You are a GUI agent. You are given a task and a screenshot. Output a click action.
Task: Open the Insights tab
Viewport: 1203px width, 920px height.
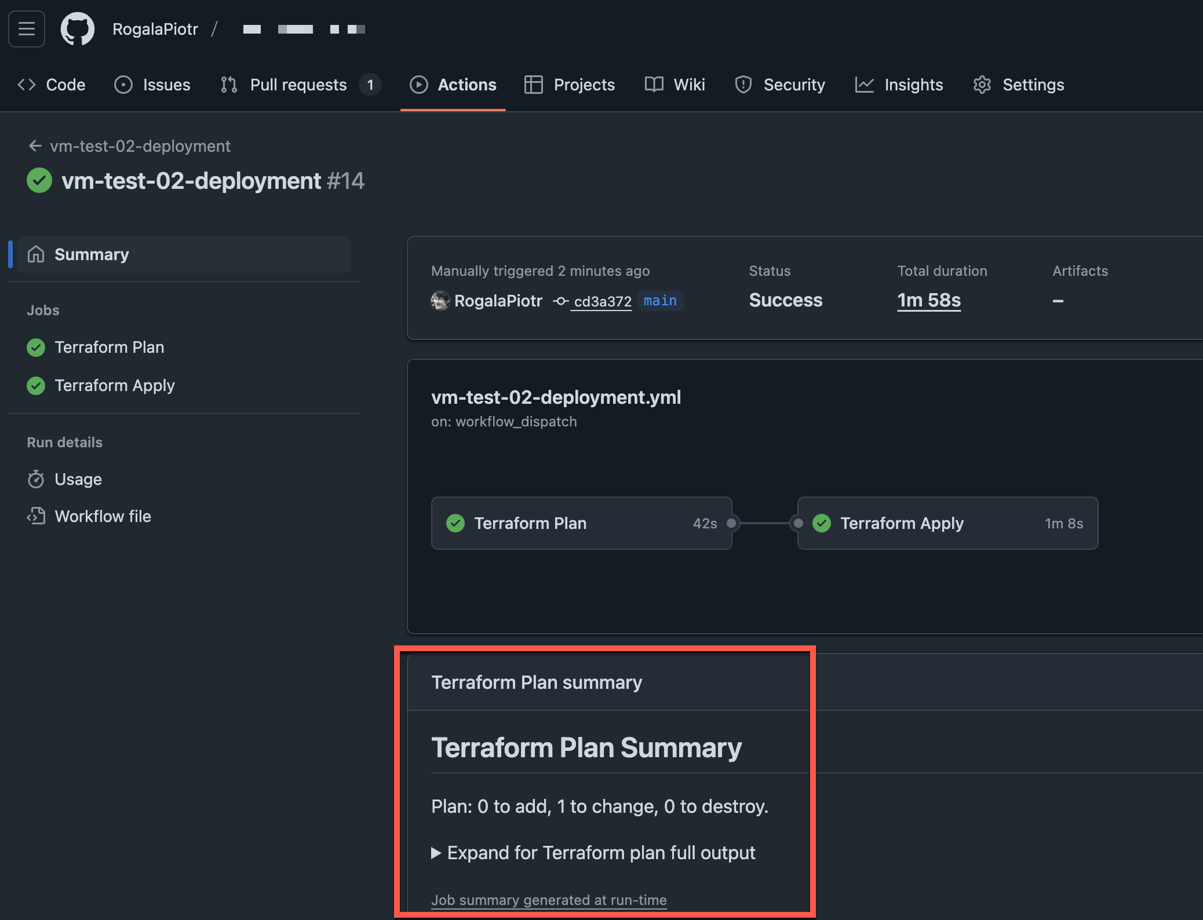pos(899,85)
